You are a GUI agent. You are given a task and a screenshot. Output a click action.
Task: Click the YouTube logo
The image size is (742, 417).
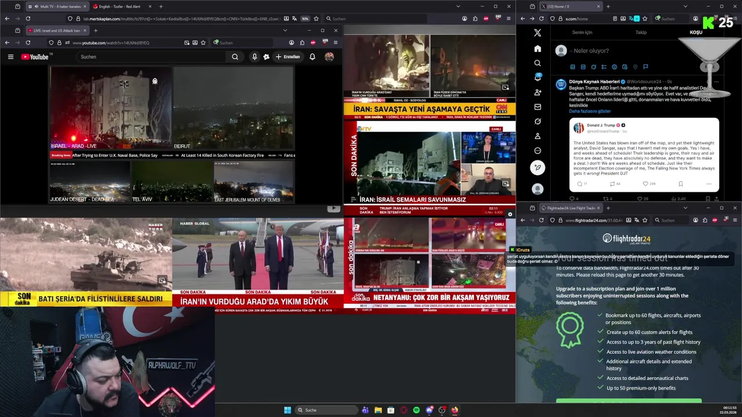[36, 57]
